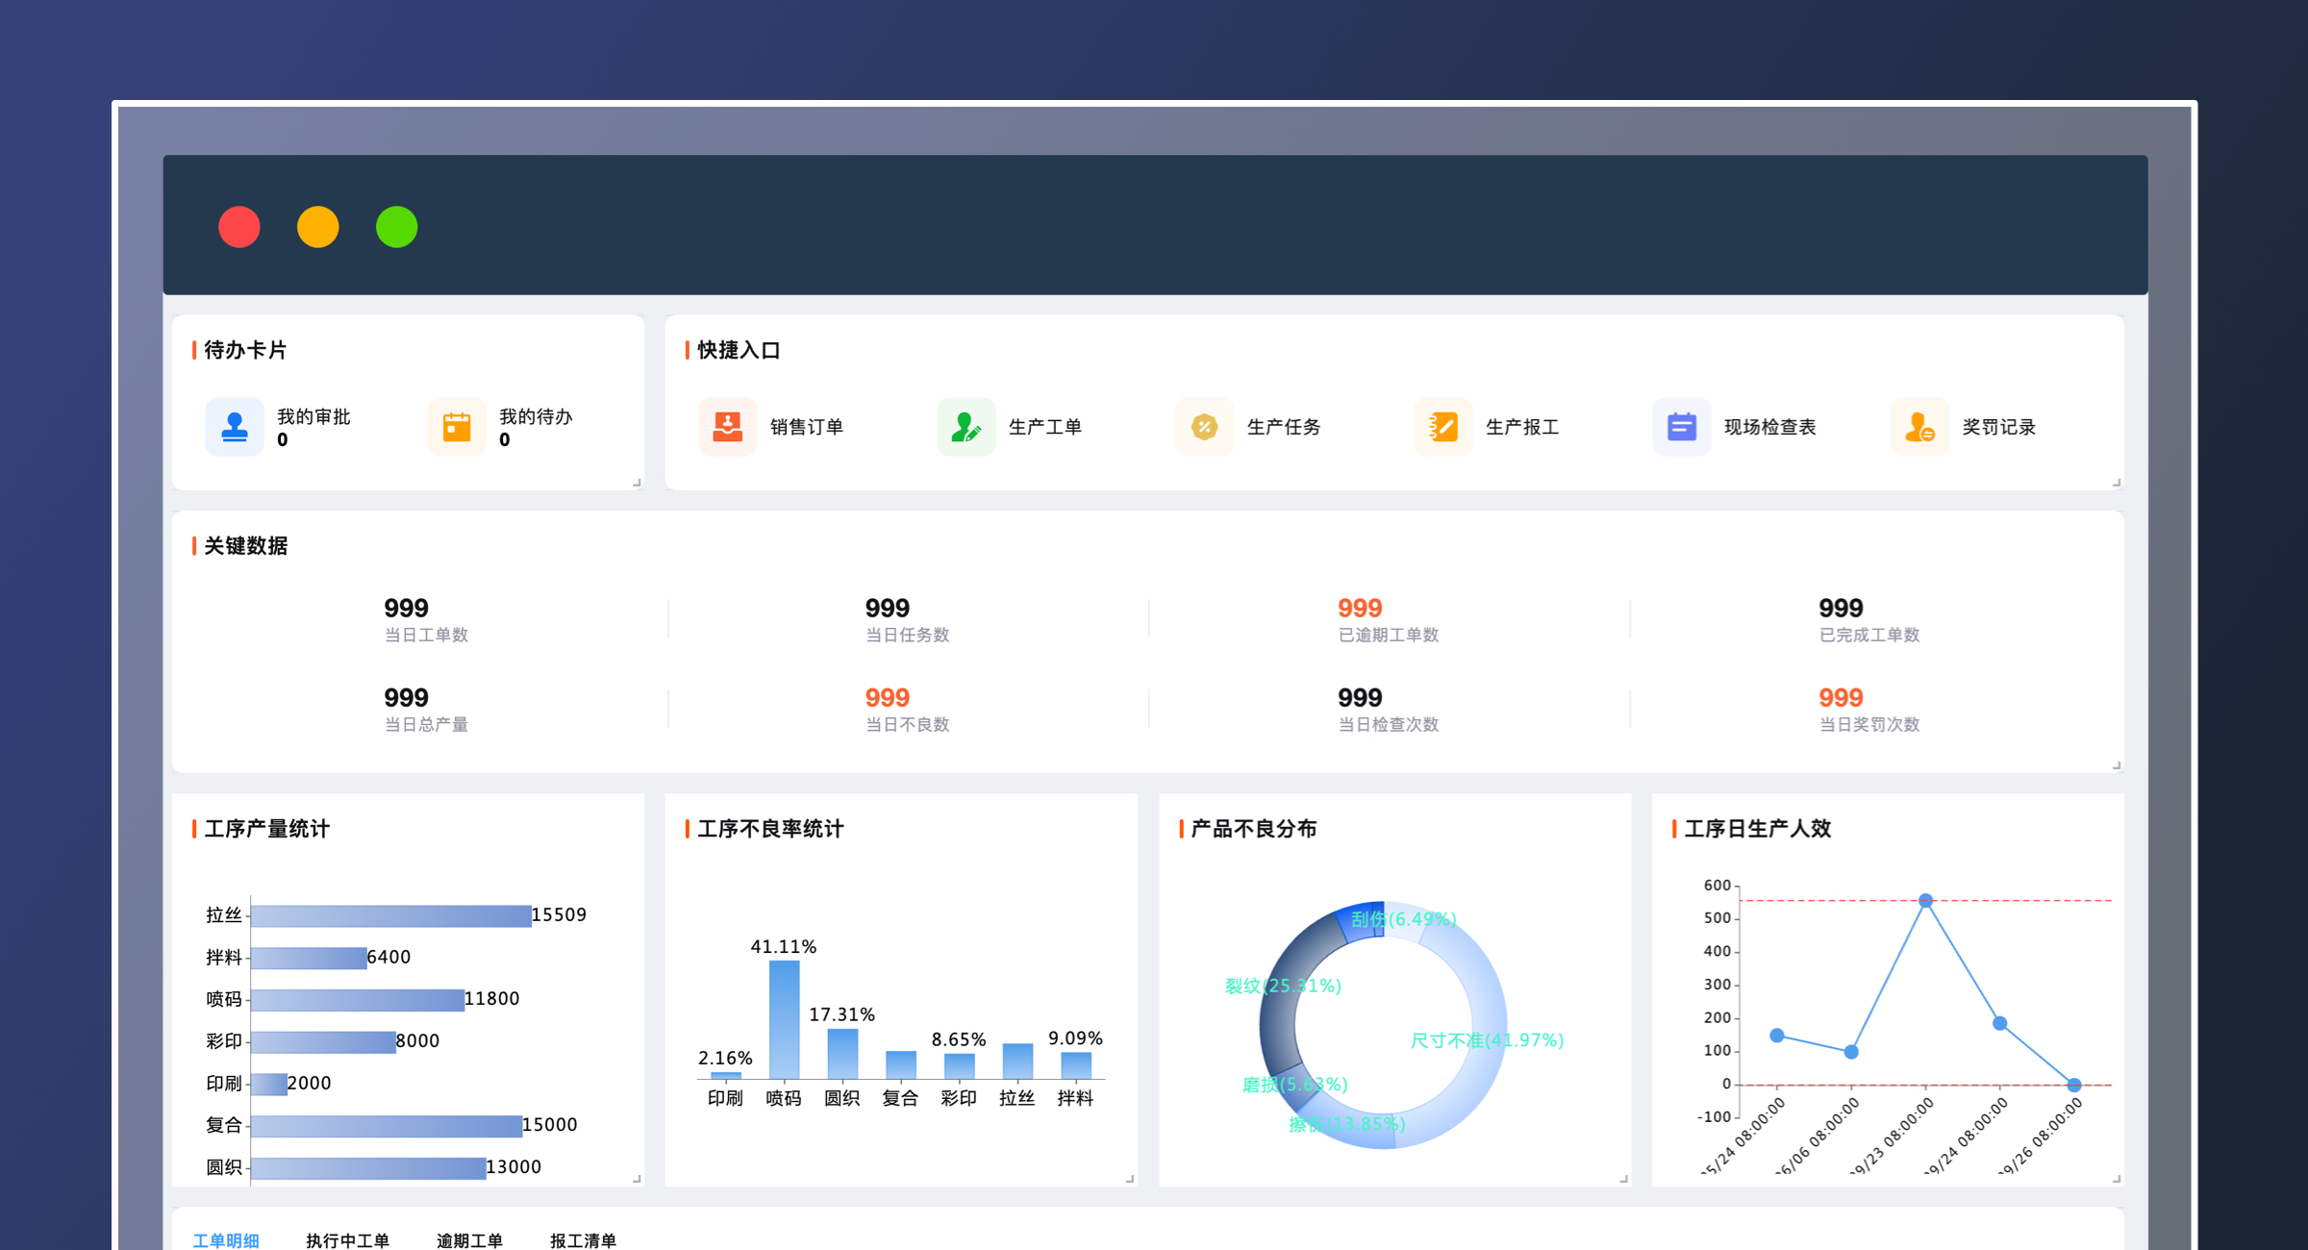
Task: Click the 当日不良数 999 value
Action: pyautogui.click(x=887, y=697)
